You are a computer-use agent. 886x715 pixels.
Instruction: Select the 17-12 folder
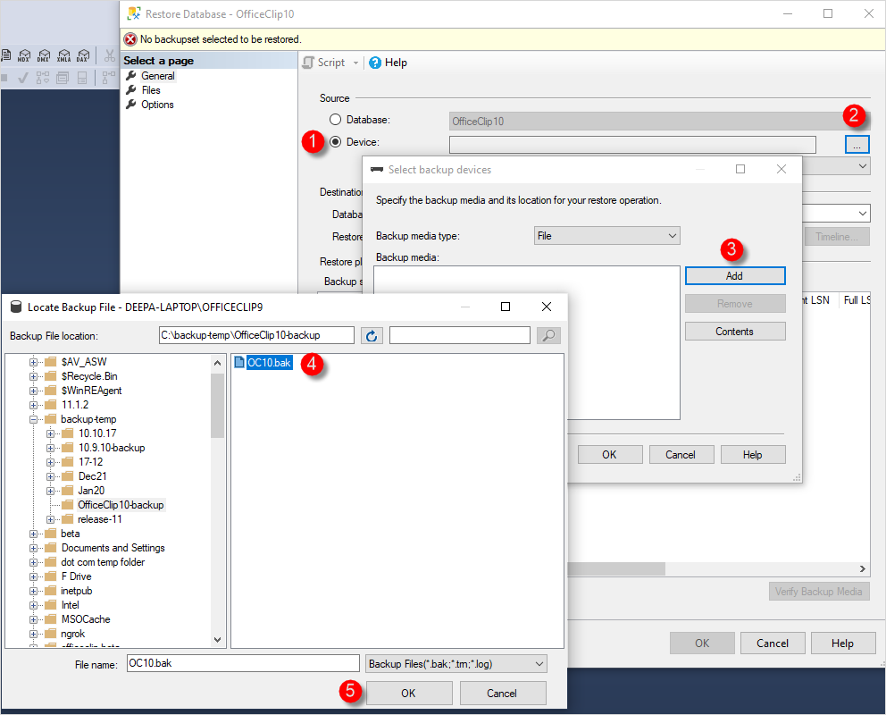tap(90, 462)
